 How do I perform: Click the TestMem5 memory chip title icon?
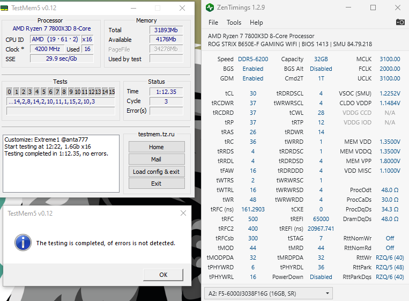[4, 8]
